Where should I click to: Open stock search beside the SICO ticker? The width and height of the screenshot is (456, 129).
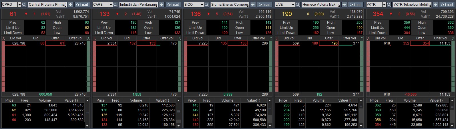(207, 5)
